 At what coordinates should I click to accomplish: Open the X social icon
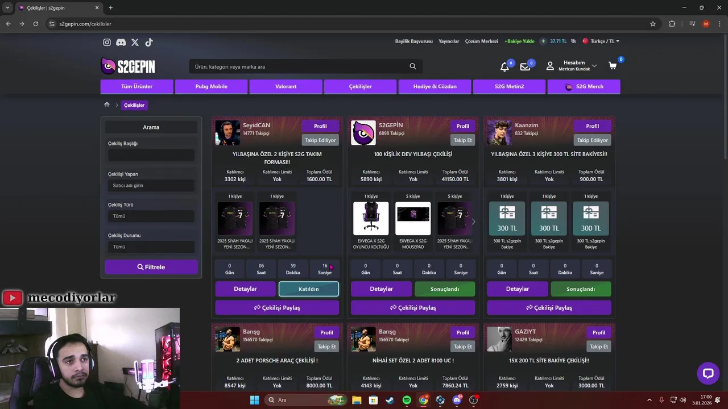tap(135, 42)
